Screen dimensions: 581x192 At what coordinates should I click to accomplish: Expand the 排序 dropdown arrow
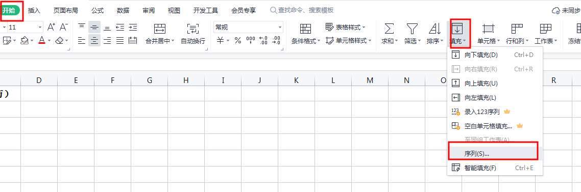(x=442, y=41)
